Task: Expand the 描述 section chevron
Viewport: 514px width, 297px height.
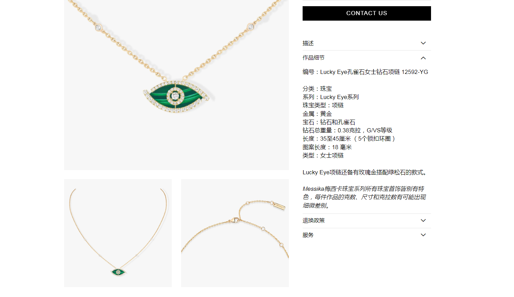Action: tap(423, 43)
